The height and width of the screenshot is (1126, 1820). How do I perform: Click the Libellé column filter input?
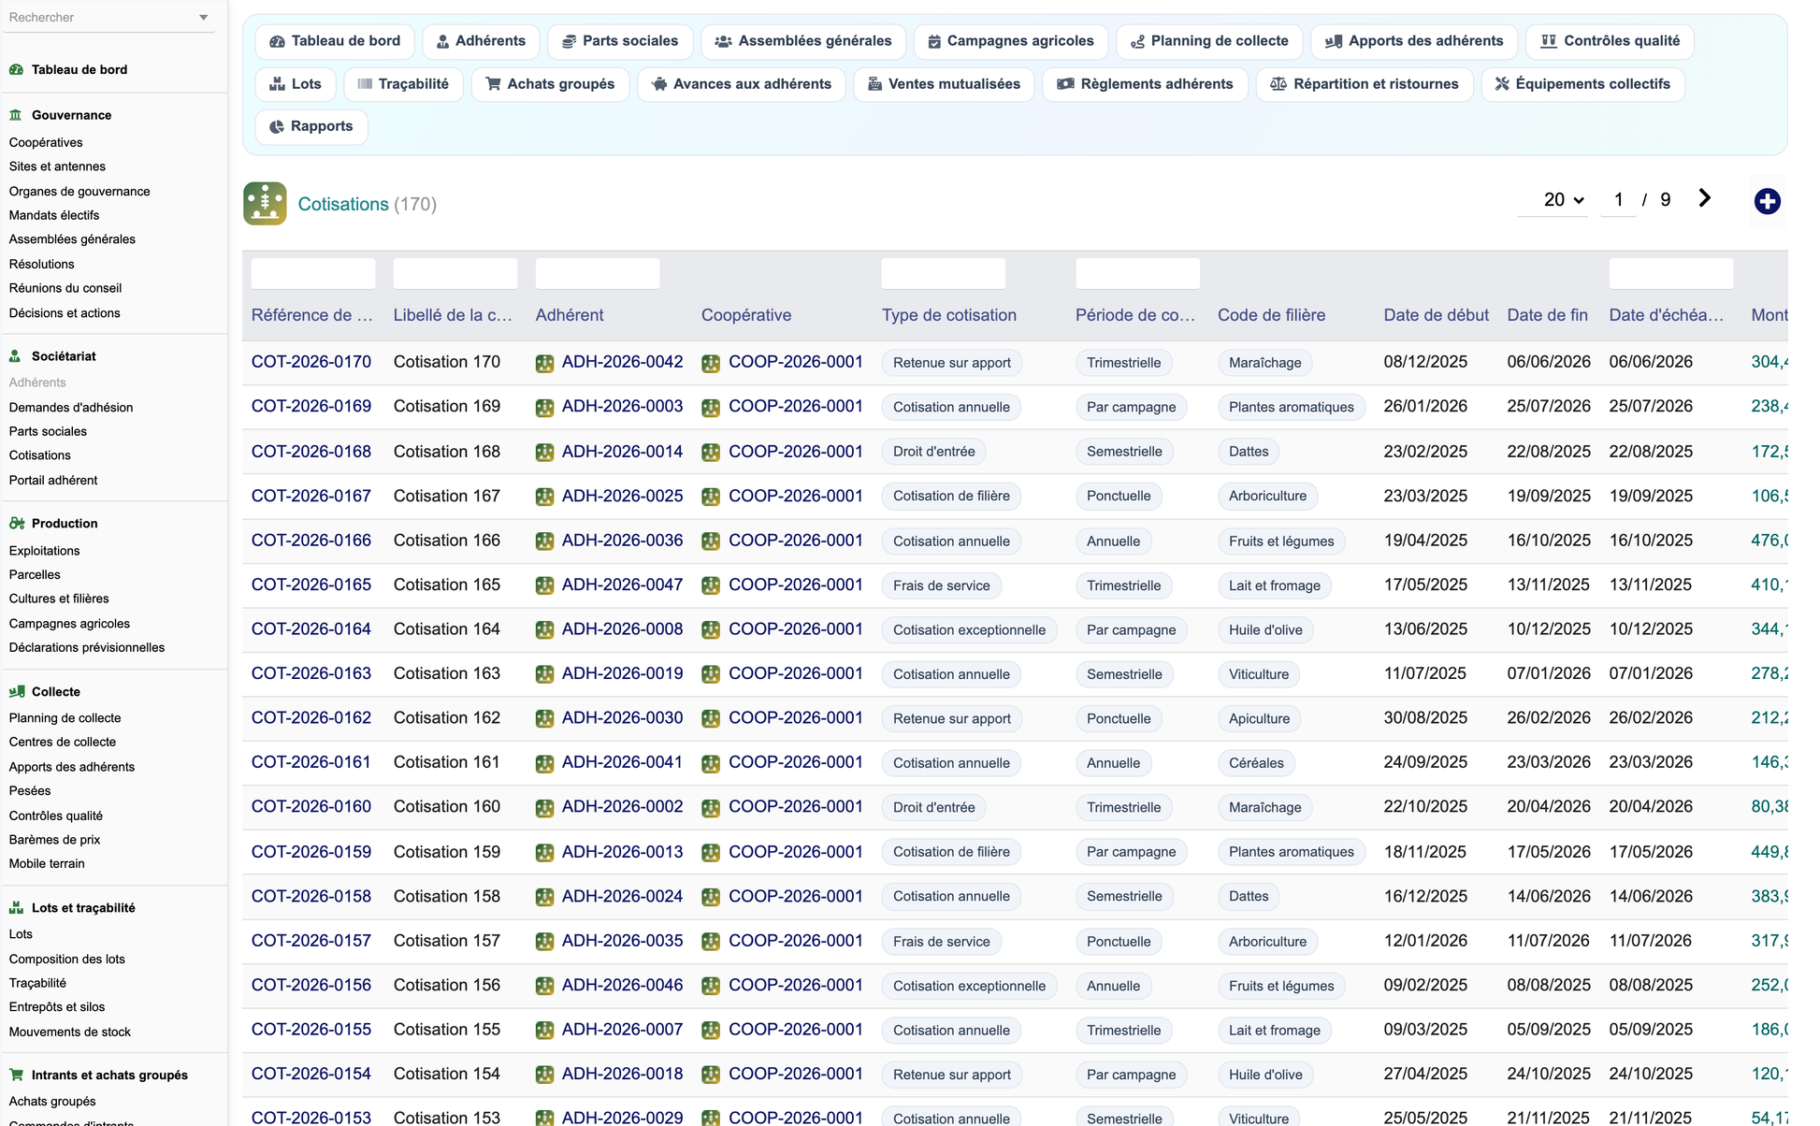point(455,274)
